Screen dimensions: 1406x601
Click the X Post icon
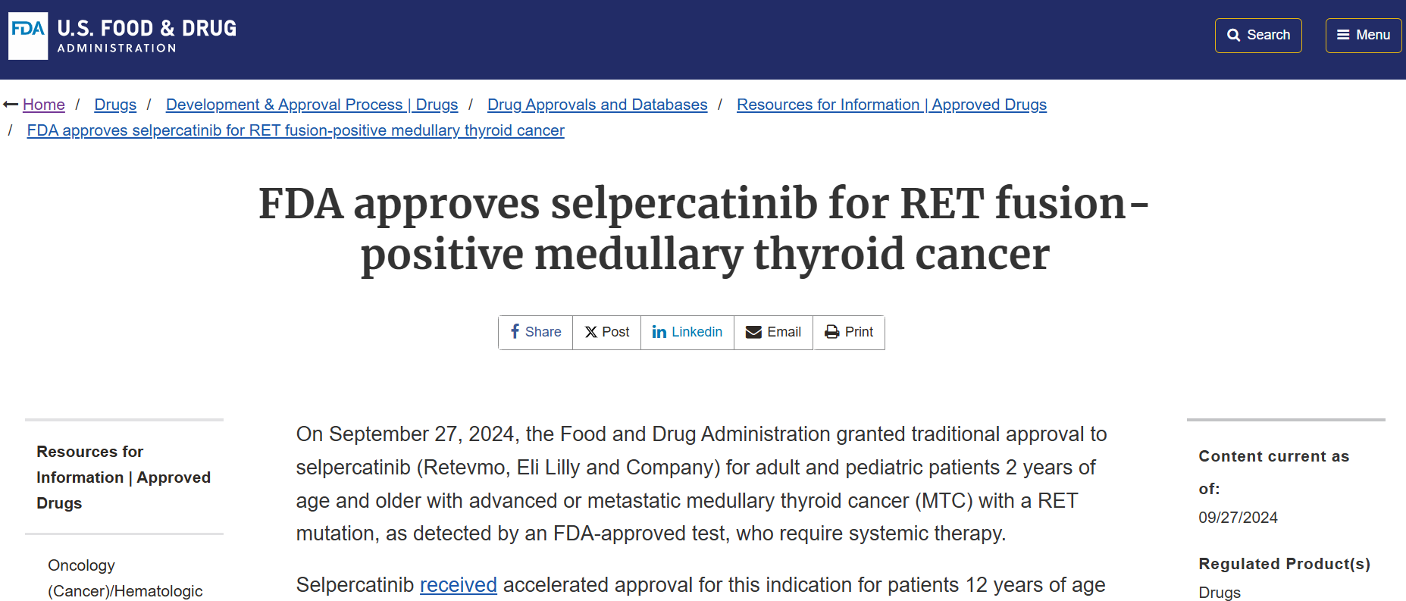click(x=591, y=332)
